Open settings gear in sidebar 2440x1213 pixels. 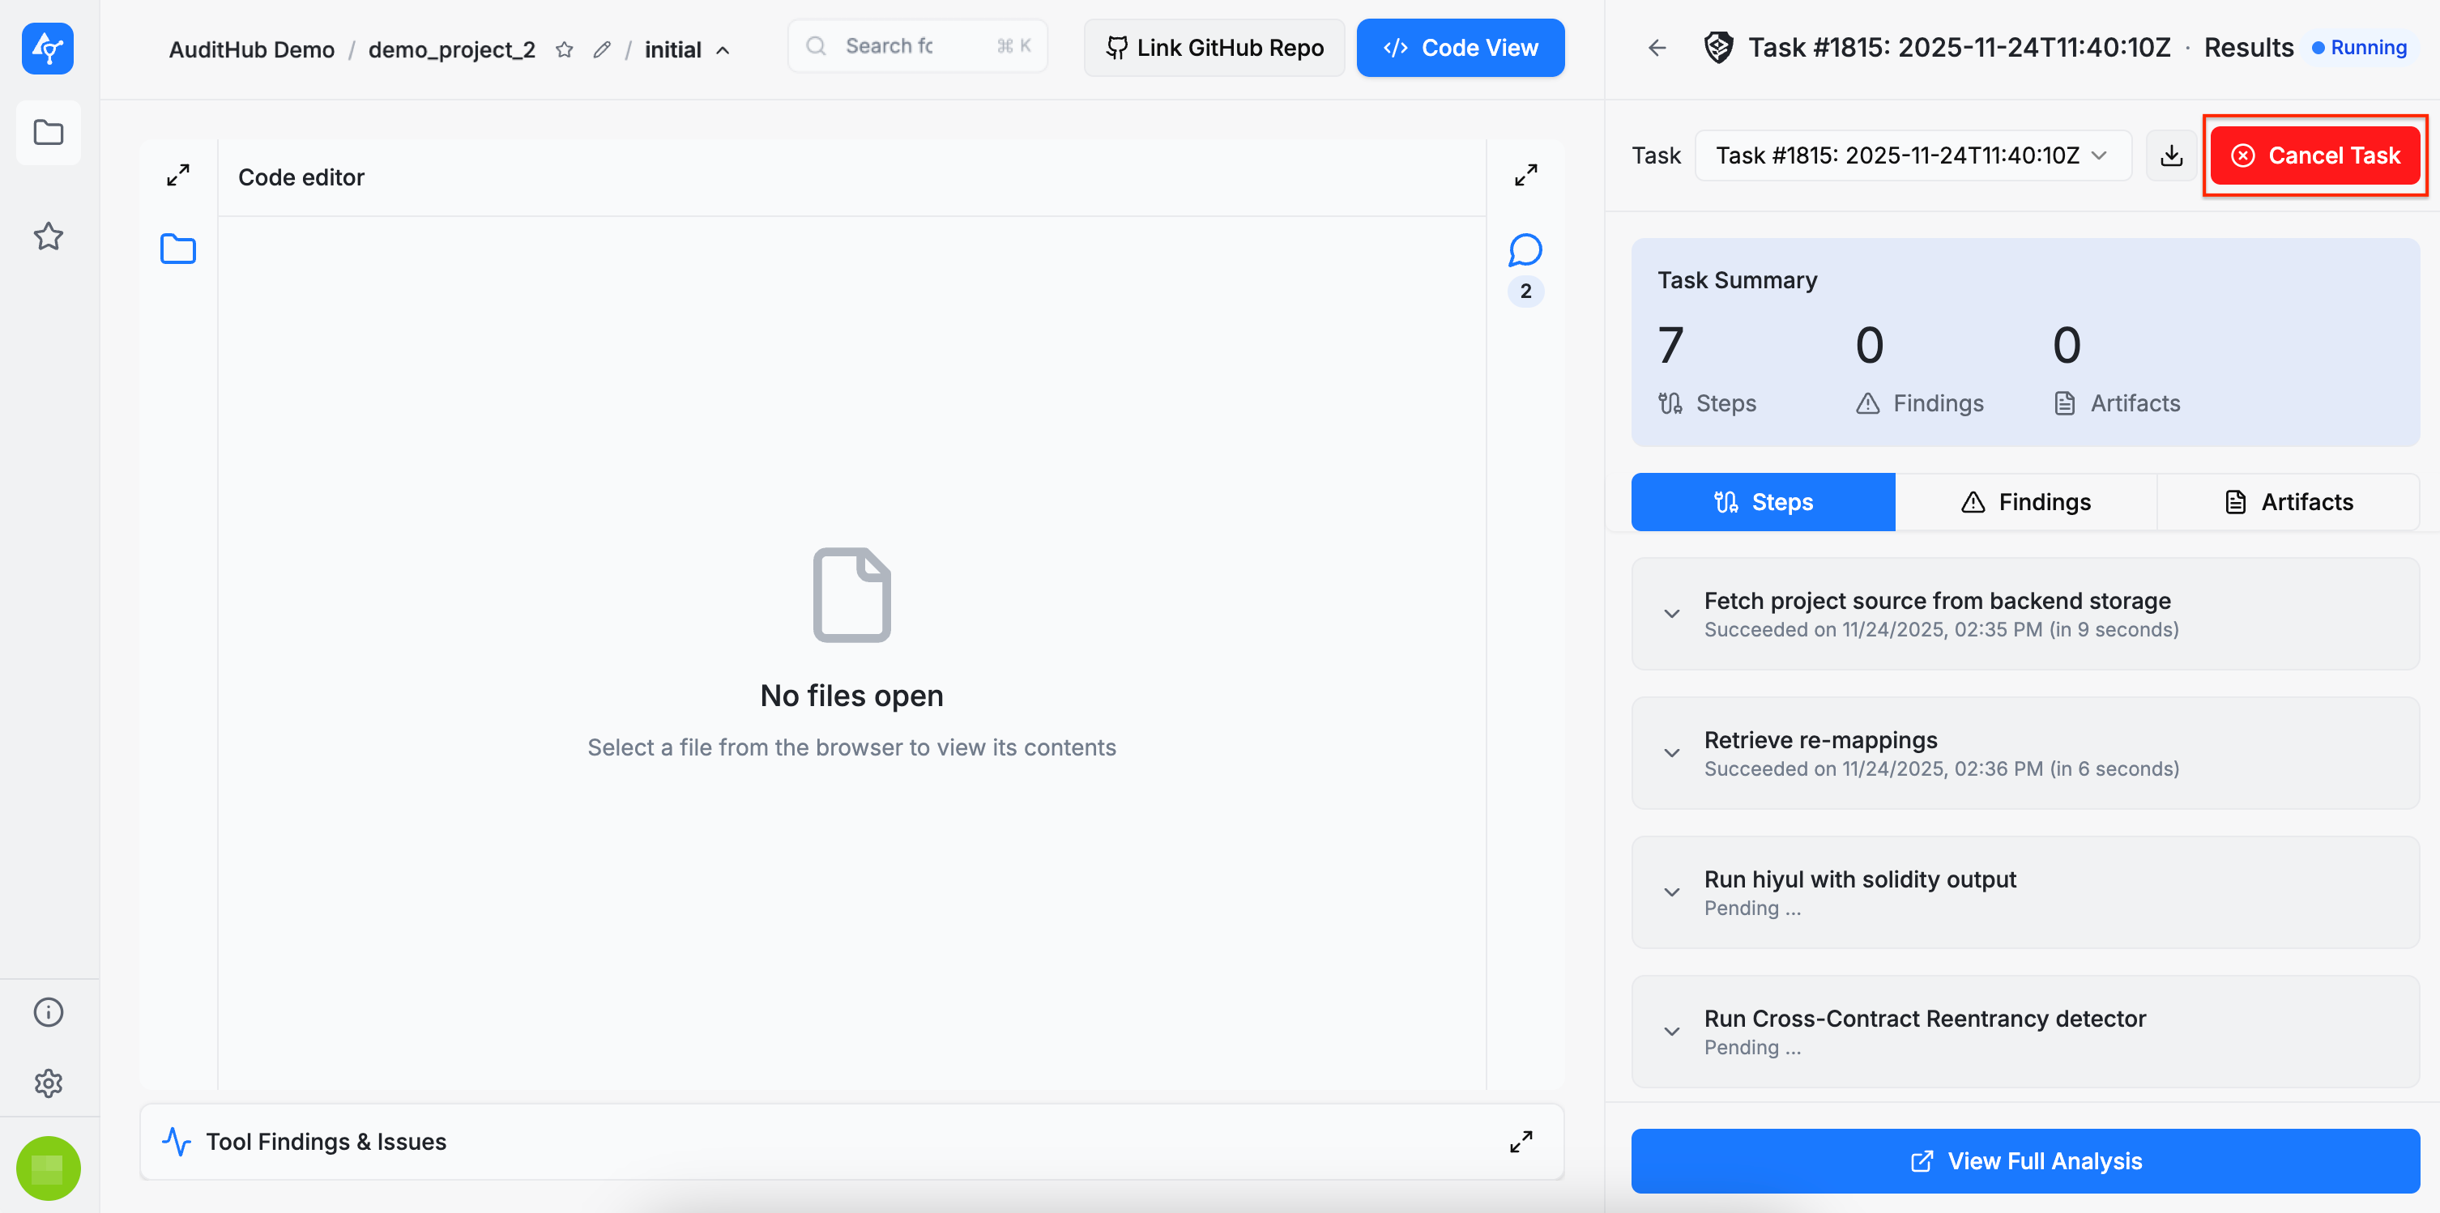click(x=49, y=1083)
